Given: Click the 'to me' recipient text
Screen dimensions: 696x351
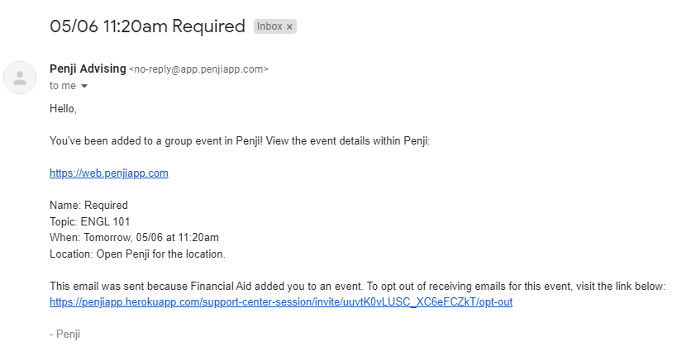Looking at the screenshot, I should click(63, 86).
